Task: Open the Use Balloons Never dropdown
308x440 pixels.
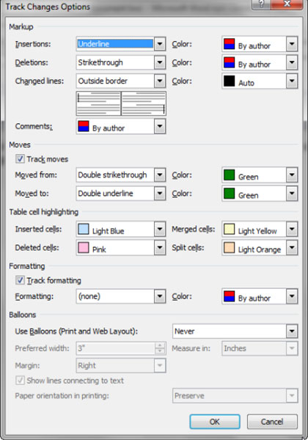Action: 292,331
